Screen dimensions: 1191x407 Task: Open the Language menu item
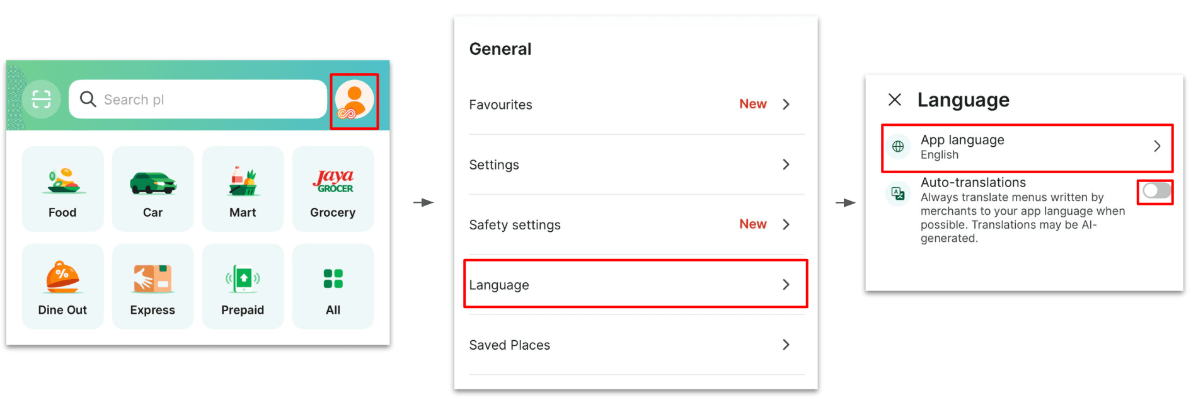pos(636,284)
